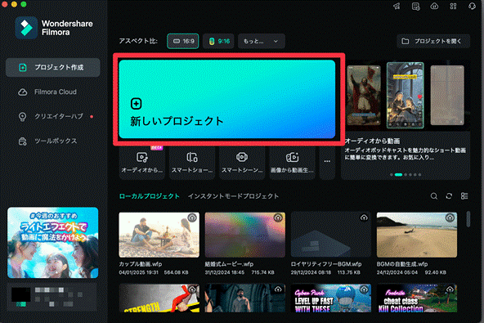Open the apps grid icon in top bar
The image size is (484, 323).
[x=453, y=7]
